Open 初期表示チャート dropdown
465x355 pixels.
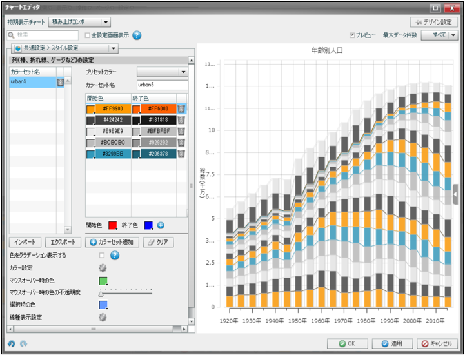coord(79,22)
